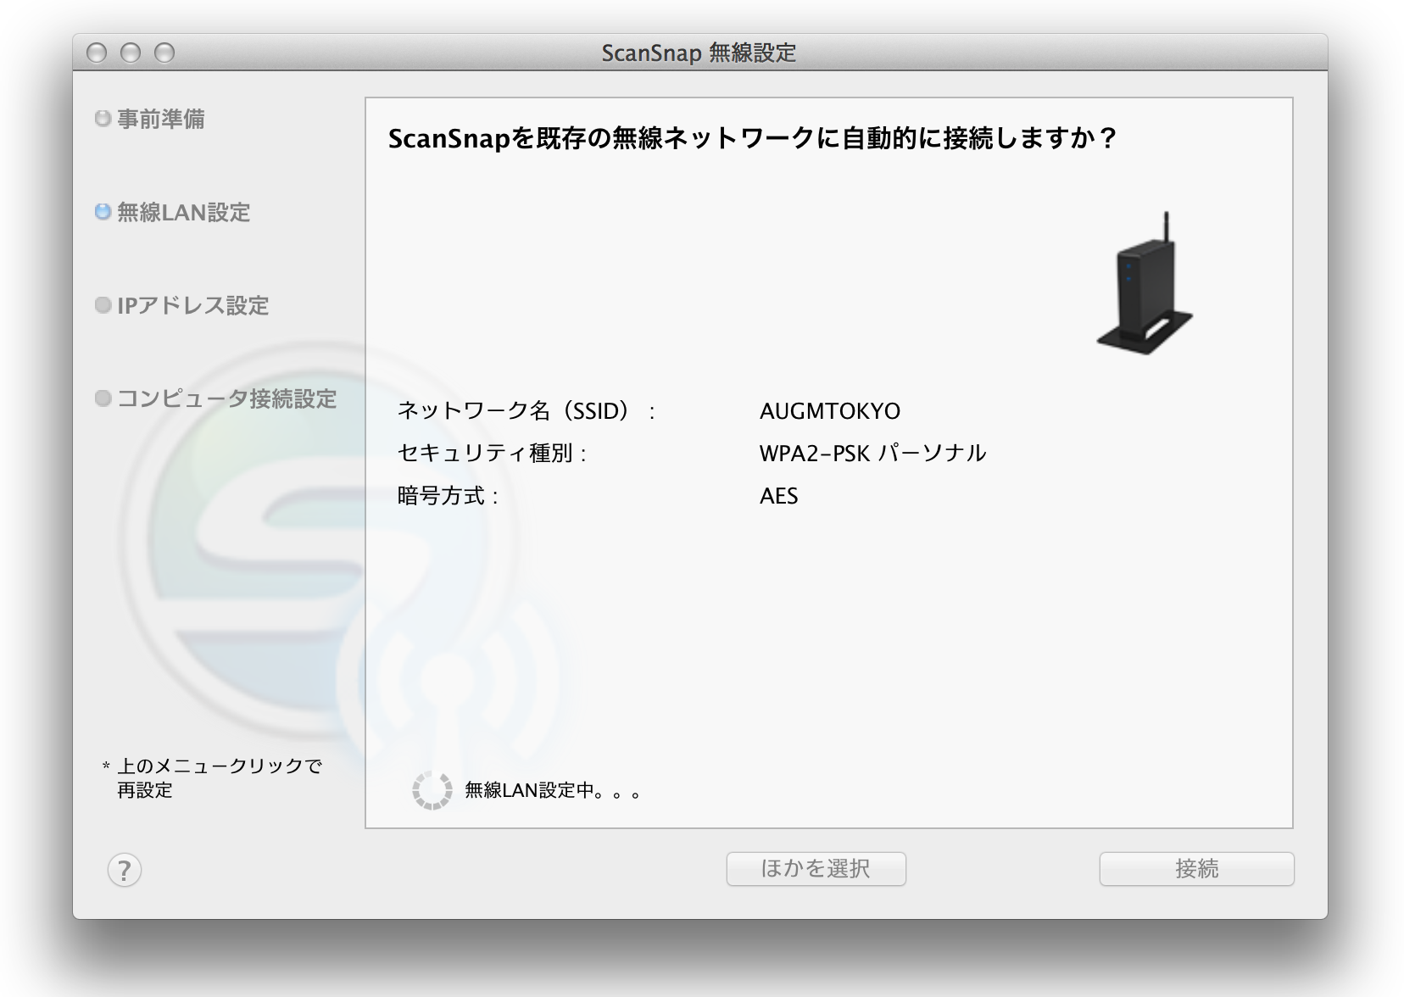Click the wireless router image
Image resolution: width=1404 pixels, height=997 pixels.
(x=1145, y=283)
